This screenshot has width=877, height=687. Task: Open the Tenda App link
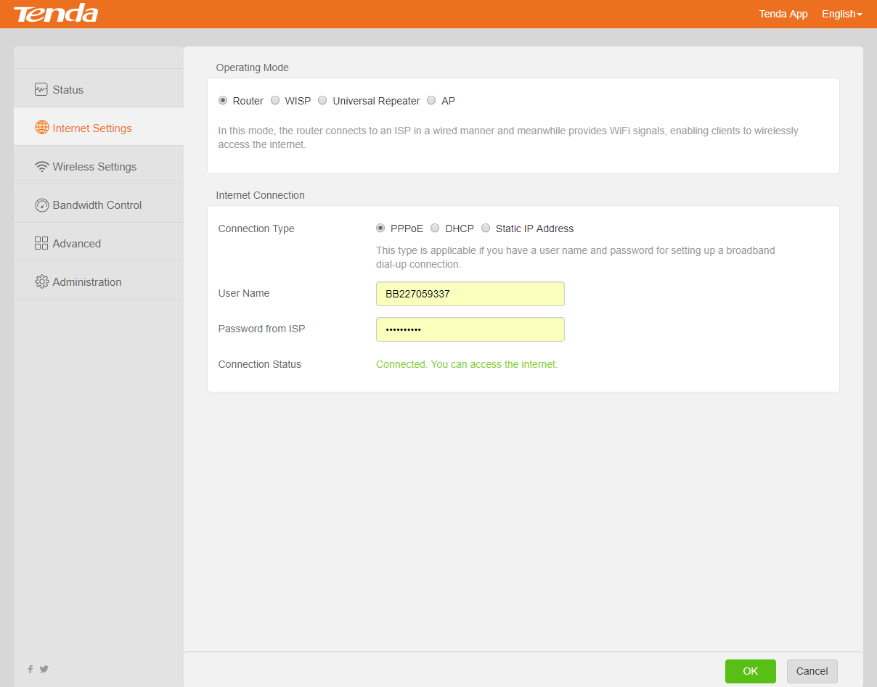click(x=783, y=14)
